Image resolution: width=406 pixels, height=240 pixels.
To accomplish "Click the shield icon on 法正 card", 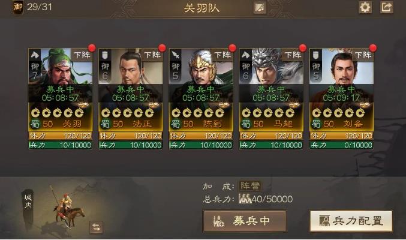I will click(x=105, y=55).
